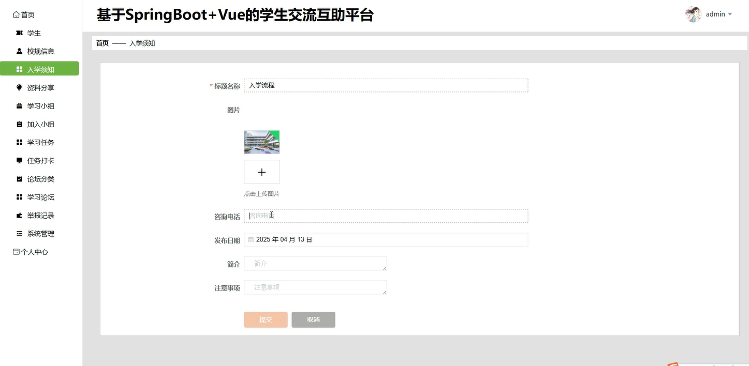Screen dimensions: 749x366
Task: Click the 任务打卡 monitor icon
Action: click(x=20, y=161)
